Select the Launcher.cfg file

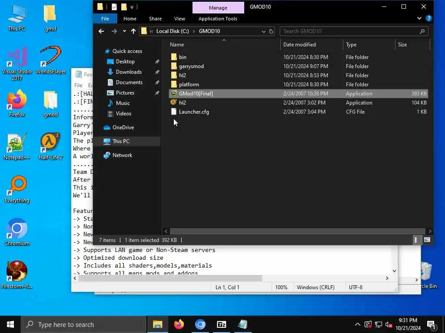coord(298,111)
